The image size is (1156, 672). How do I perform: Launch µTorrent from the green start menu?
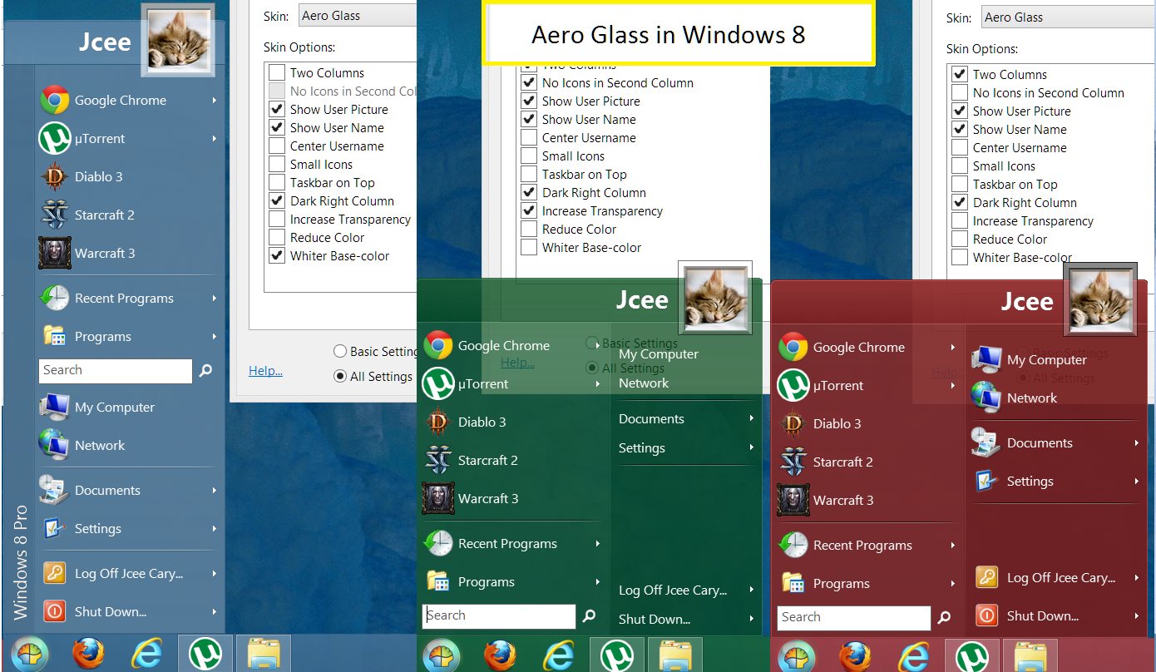click(482, 384)
